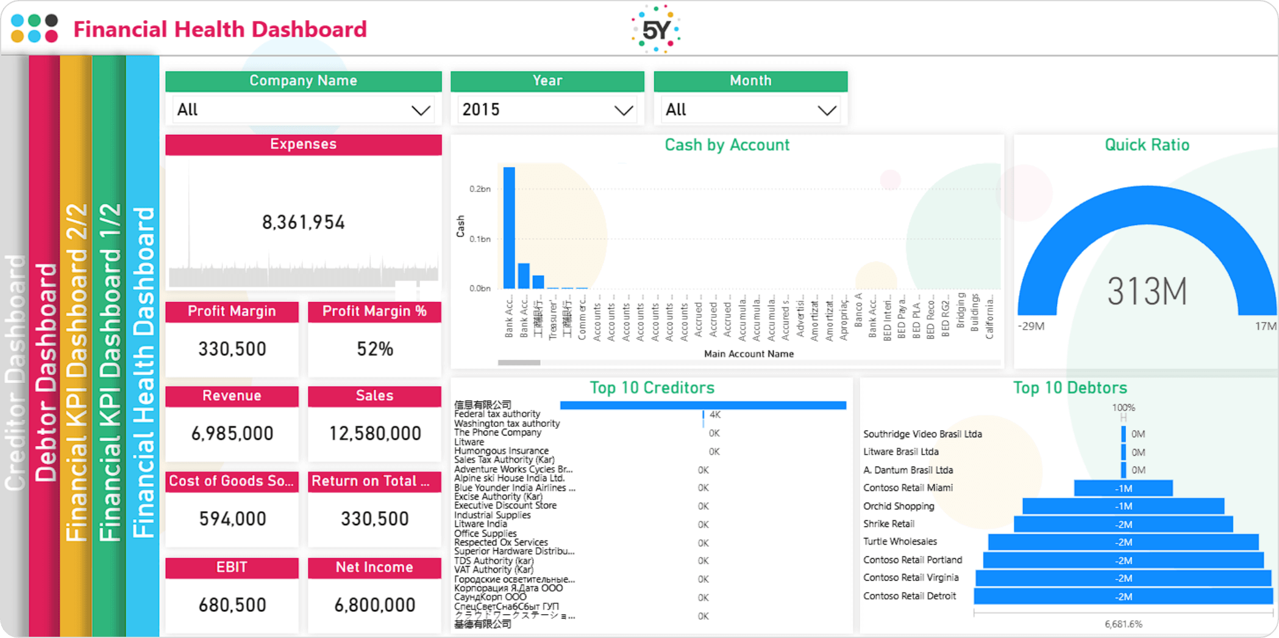Click the tallest Cash by Account bar
The height and width of the screenshot is (638, 1279).
tap(509, 228)
